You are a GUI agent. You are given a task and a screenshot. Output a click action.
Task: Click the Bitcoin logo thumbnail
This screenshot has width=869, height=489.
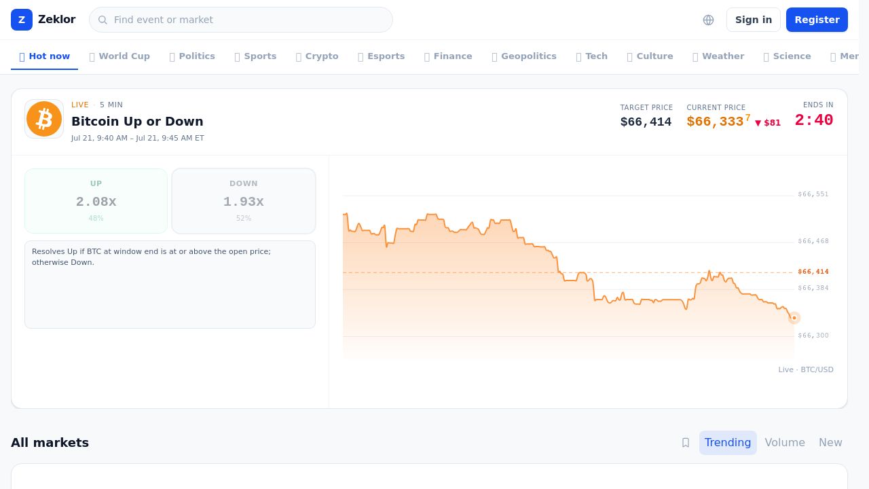tap(44, 119)
